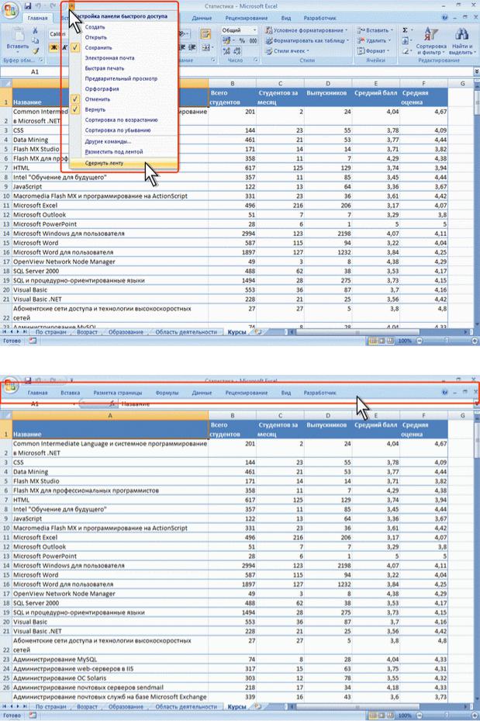
Task: Click the macro record icon in upper status bar
Action: (x=33, y=341)
